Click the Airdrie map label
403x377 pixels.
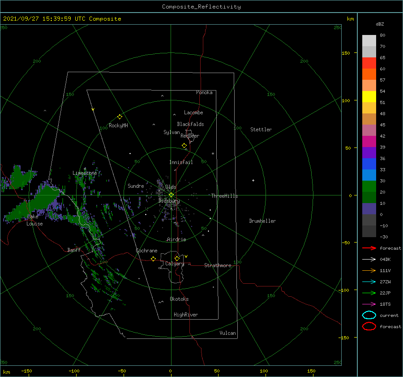tap(176, 239)
